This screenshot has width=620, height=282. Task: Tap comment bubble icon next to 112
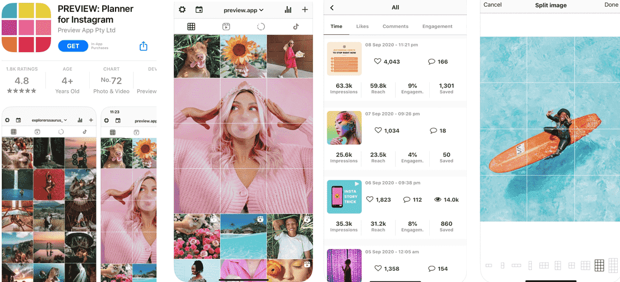click(406, 200)
